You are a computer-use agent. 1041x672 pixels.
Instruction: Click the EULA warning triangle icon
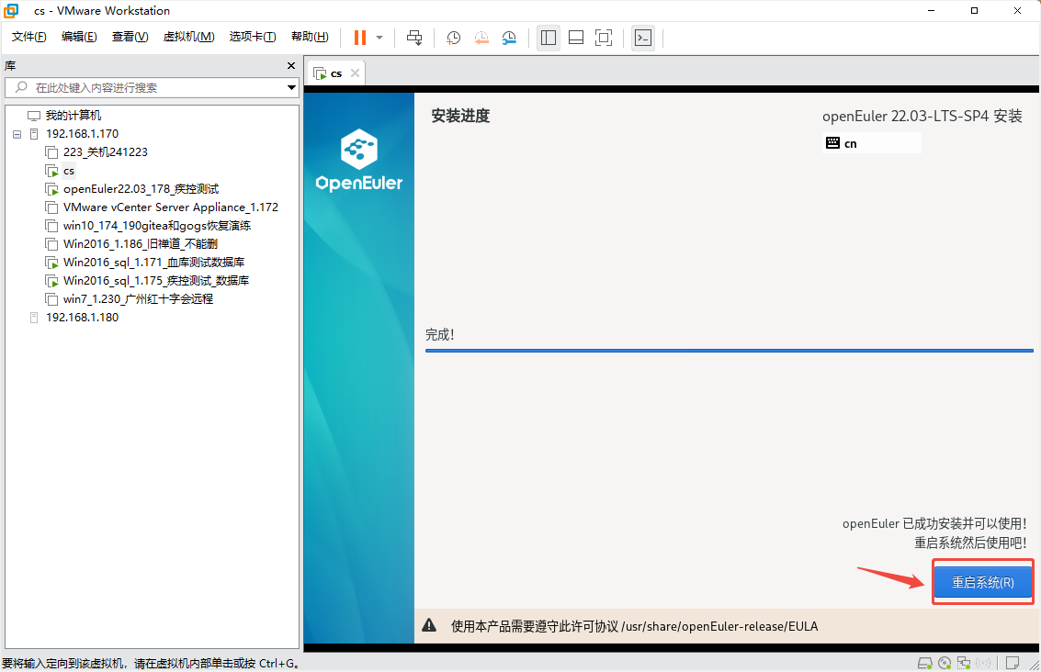click(430, 625)
